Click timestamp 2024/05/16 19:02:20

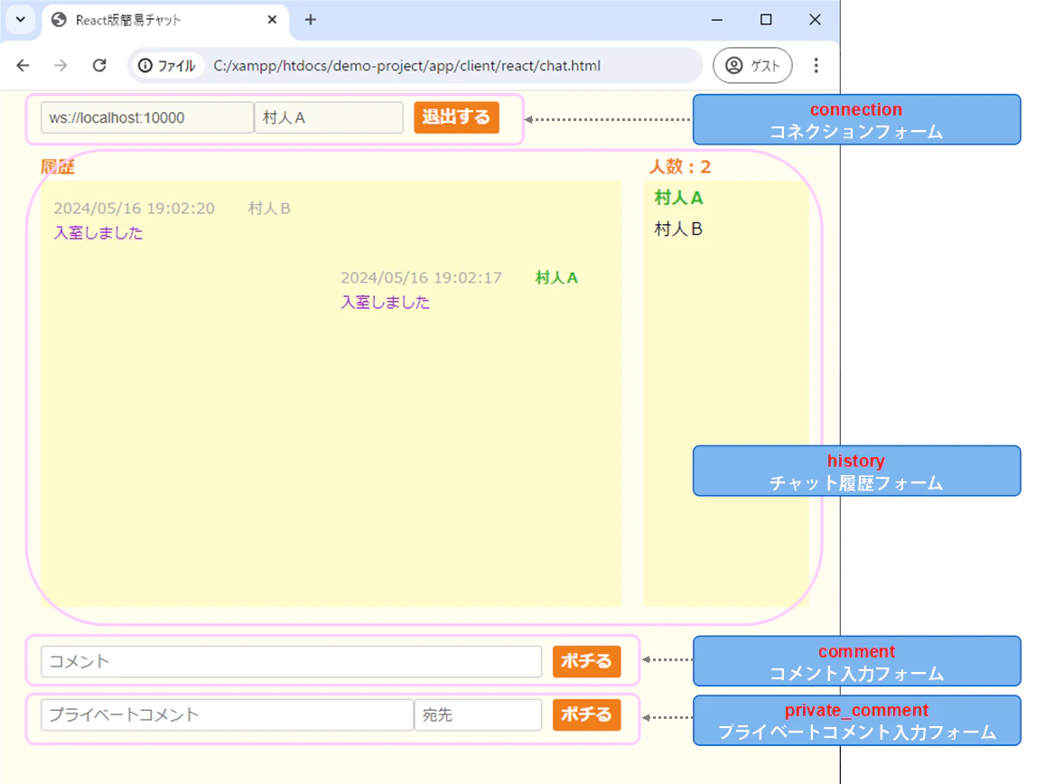[134, 209]
